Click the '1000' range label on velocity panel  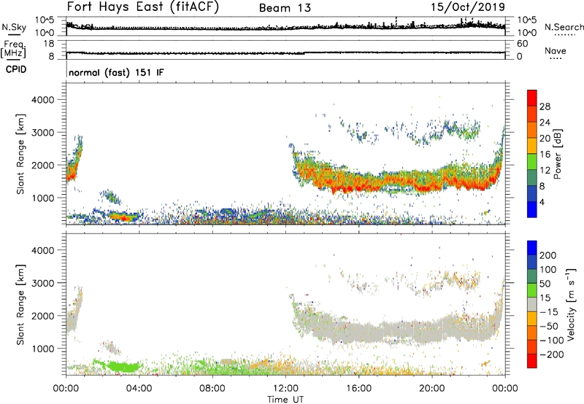click(x=42, y=349)
